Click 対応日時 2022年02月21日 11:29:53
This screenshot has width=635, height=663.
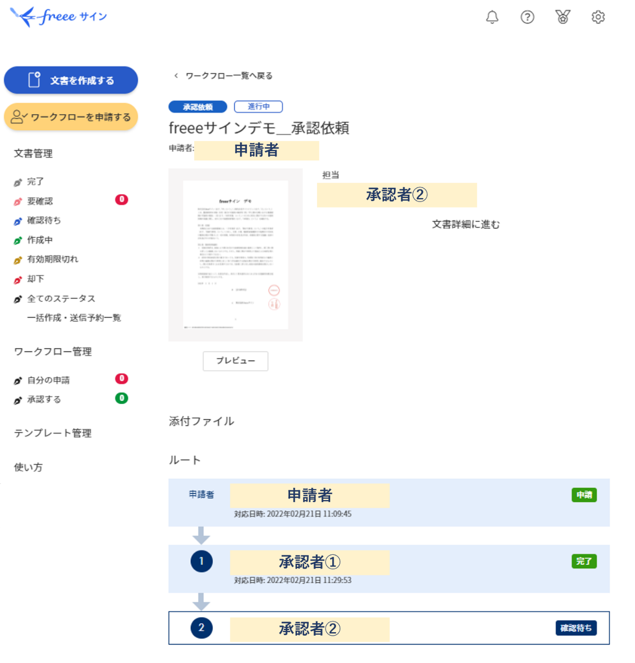pos(293,580)
